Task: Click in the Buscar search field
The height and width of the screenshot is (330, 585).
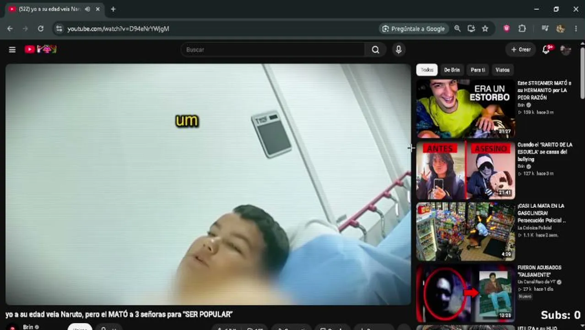Action: click(273, 49)
